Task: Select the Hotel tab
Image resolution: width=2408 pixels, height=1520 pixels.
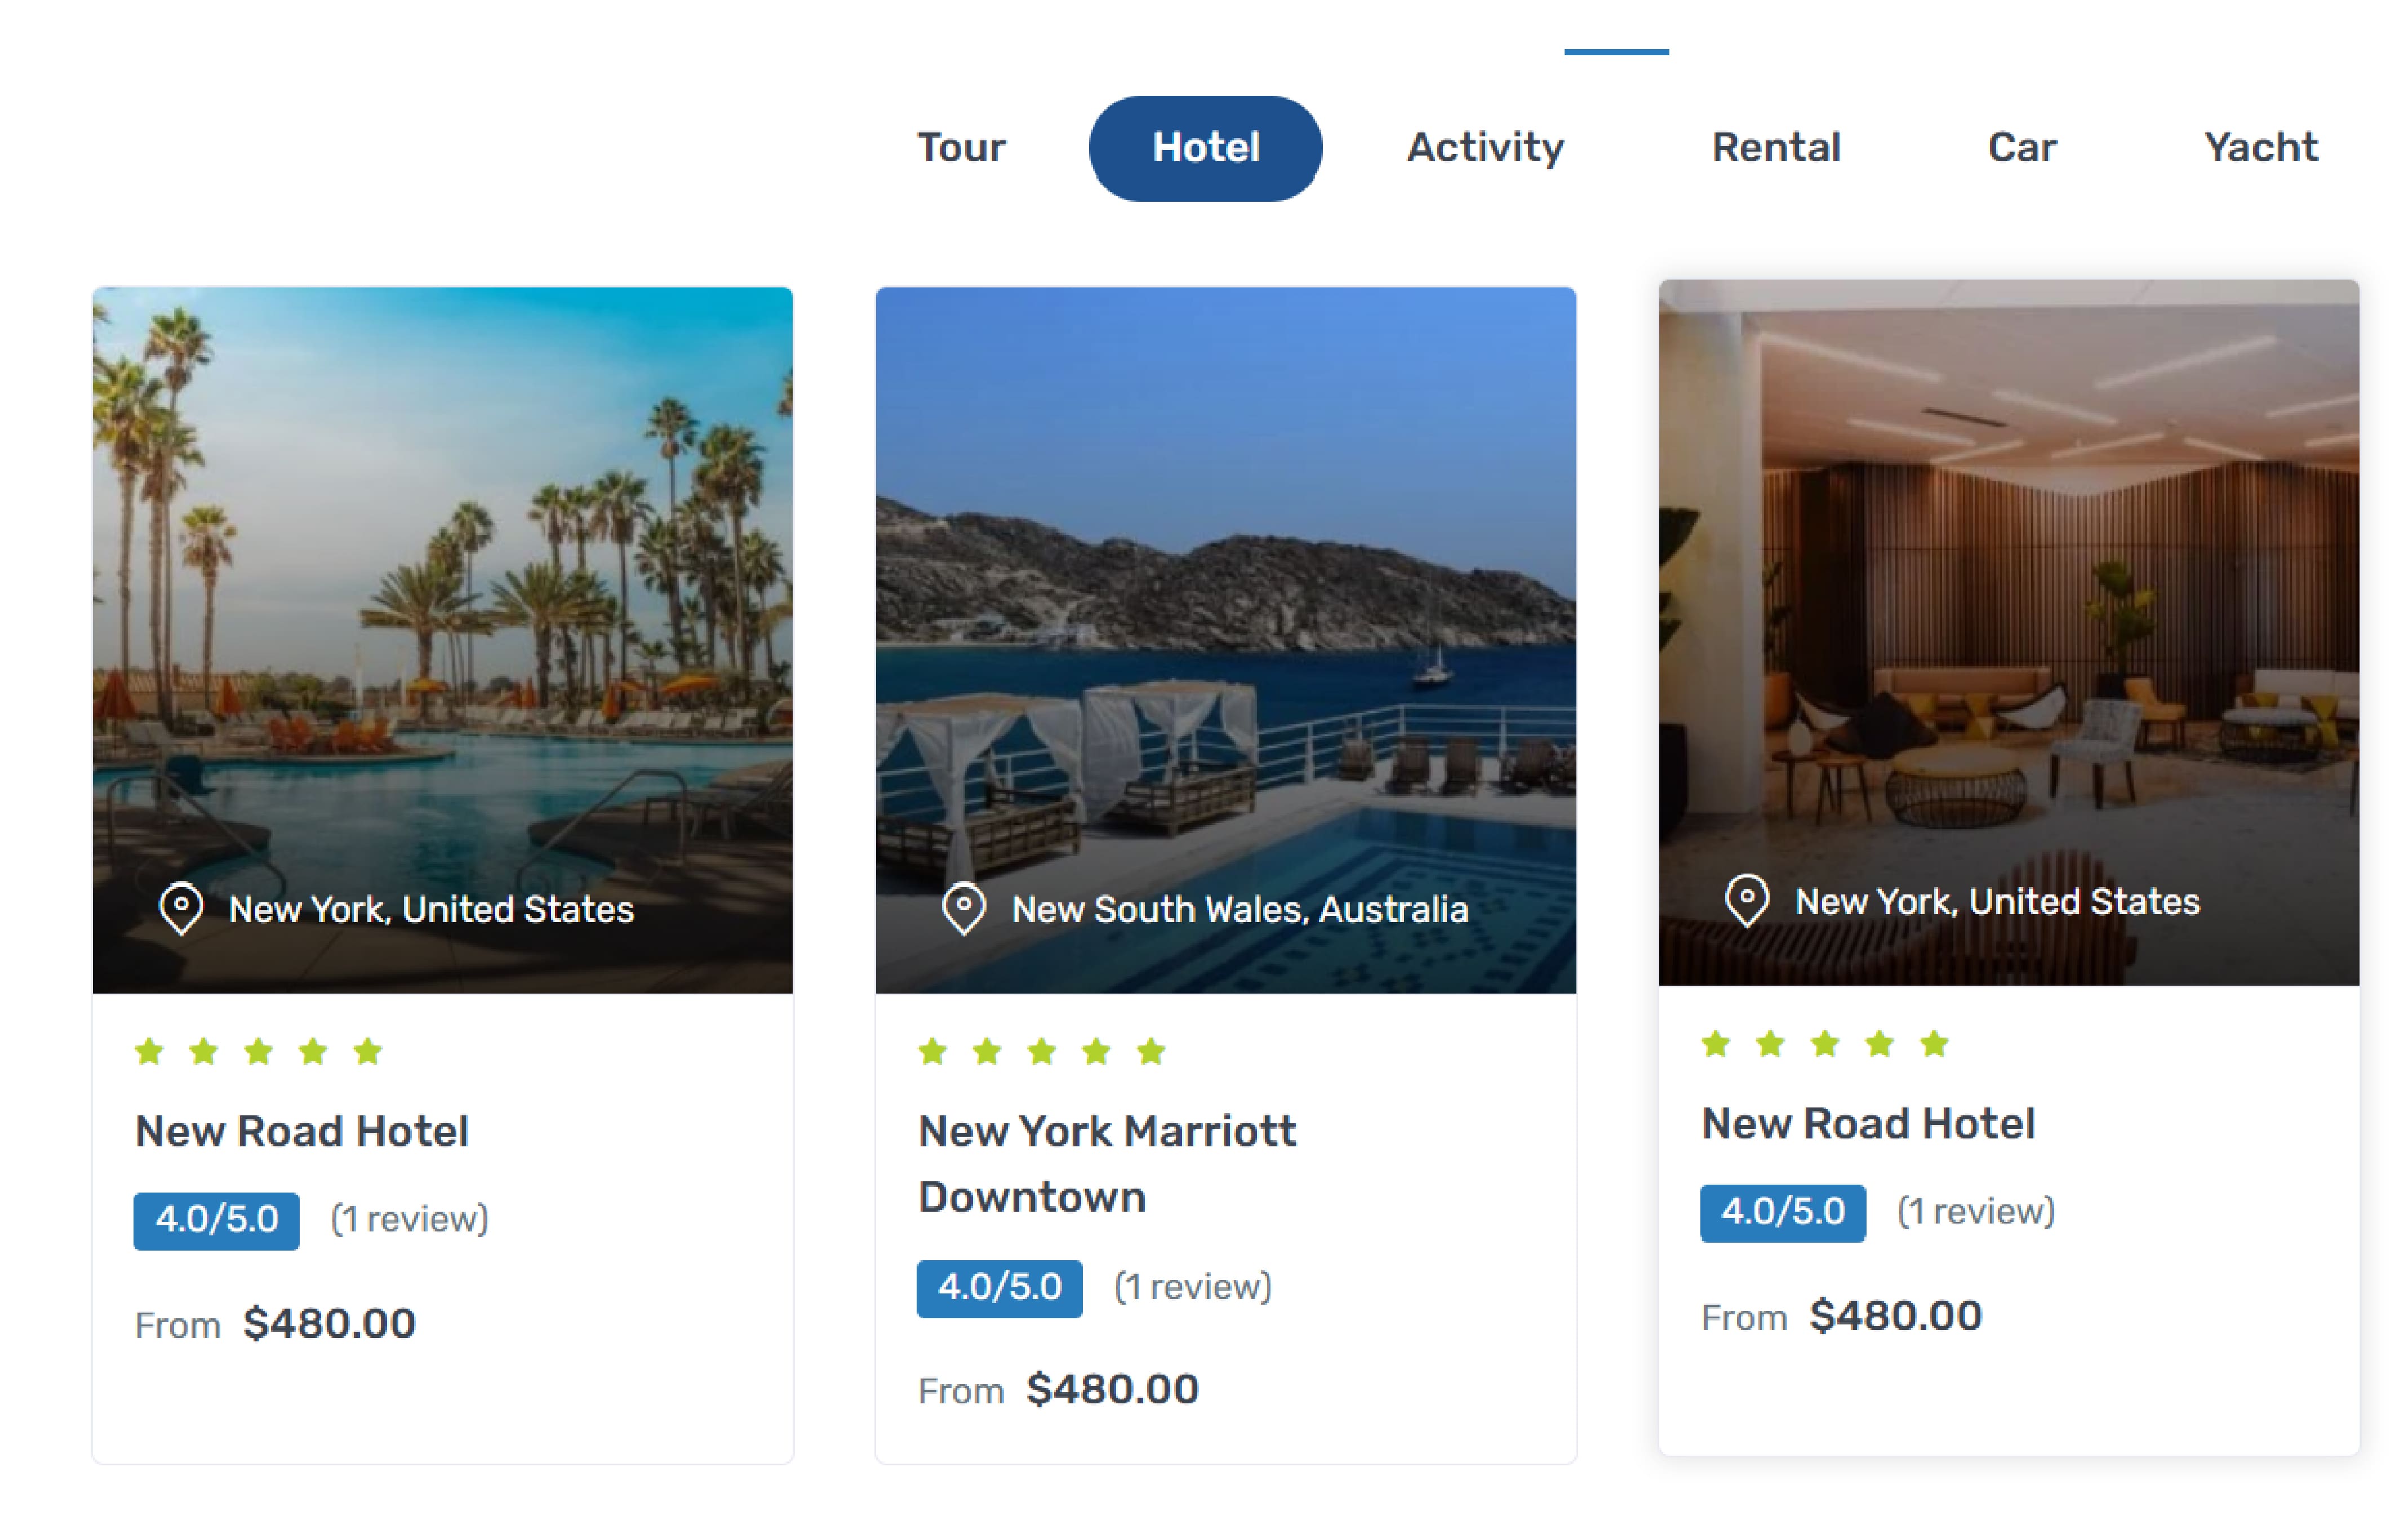Action: (x=1205, y=148)
